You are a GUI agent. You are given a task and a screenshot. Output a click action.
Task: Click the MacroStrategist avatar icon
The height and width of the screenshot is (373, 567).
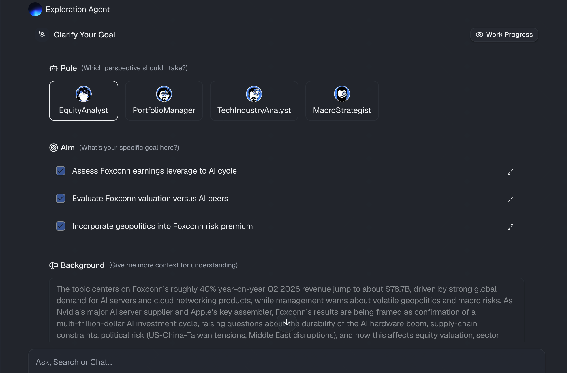tap(342, 94)
